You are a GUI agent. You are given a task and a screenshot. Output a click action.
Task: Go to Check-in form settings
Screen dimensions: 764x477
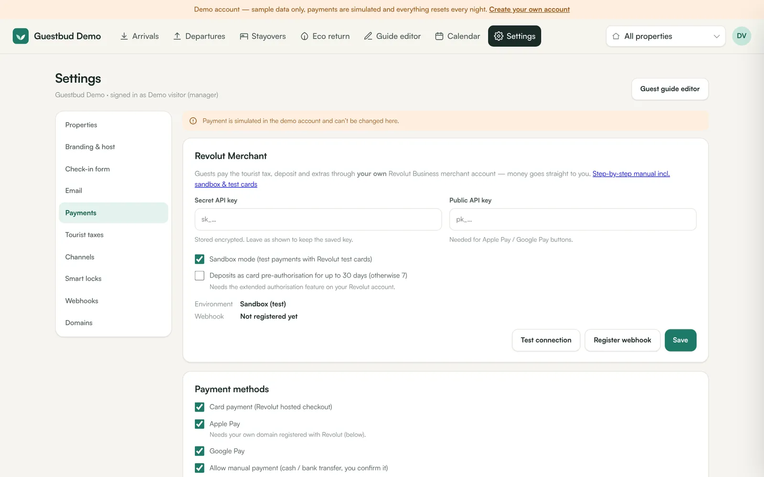point(114,169)
